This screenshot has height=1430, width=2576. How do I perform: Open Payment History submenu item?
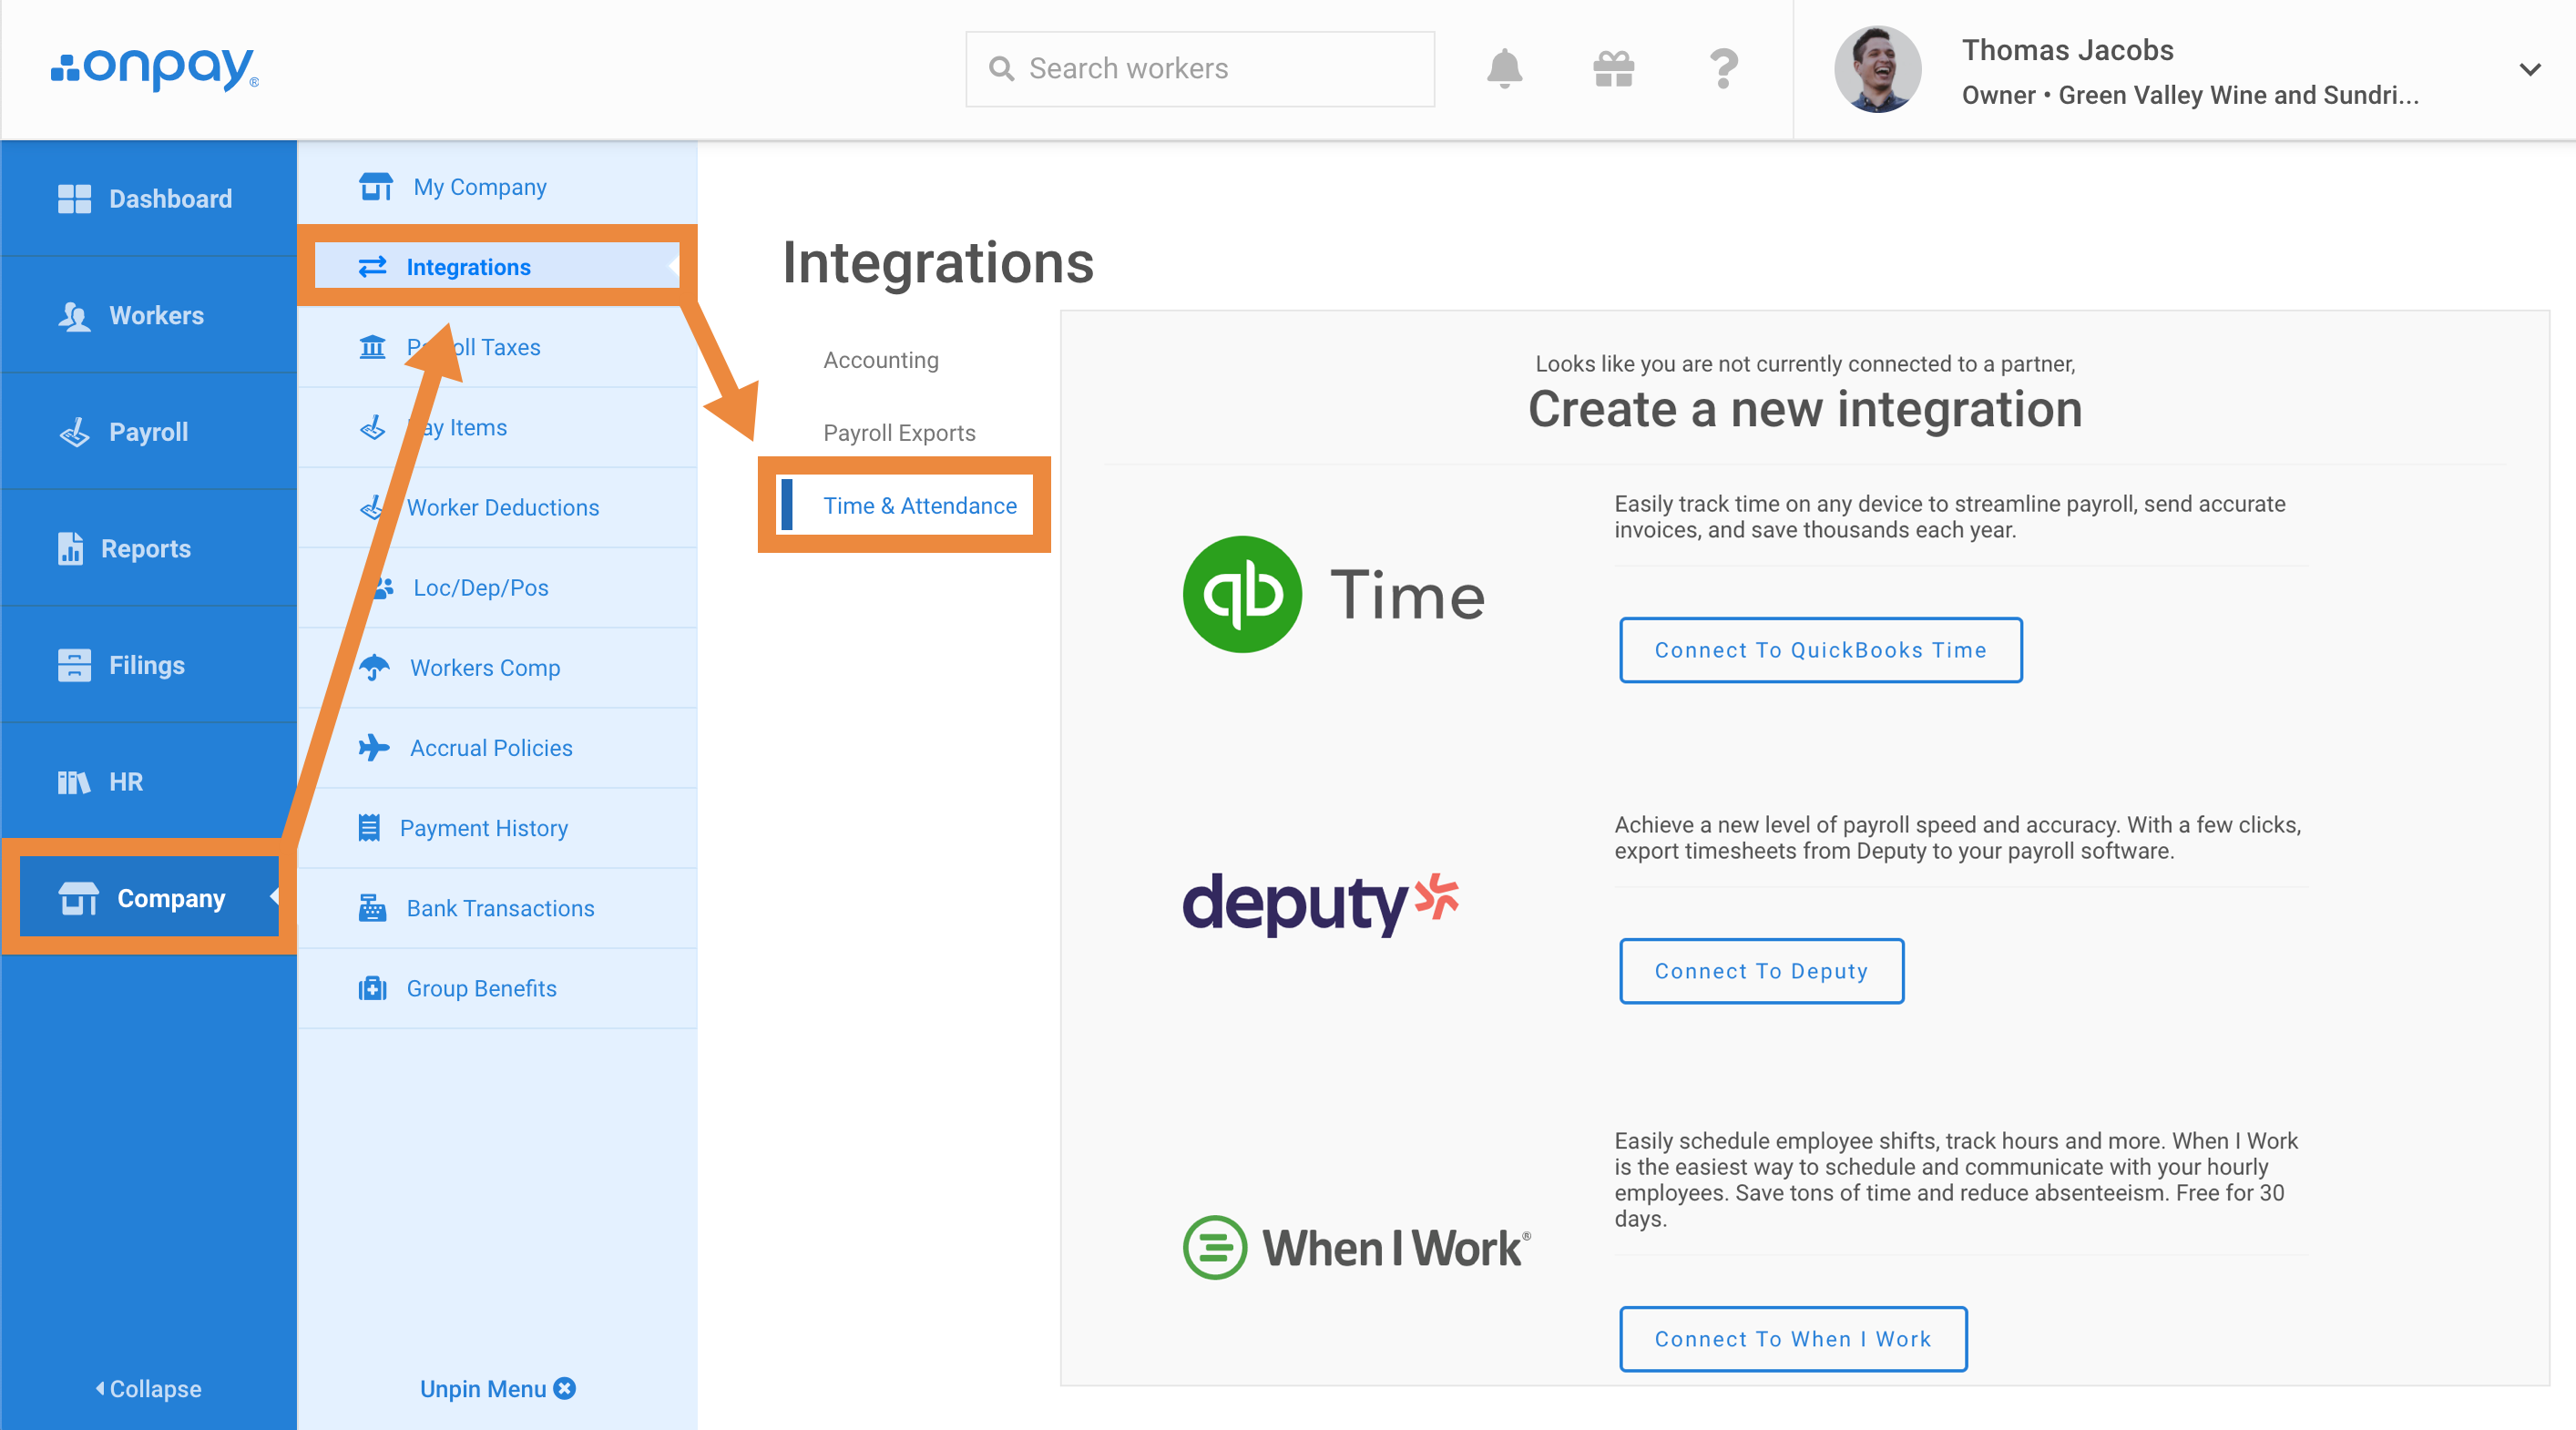(497, 827)
